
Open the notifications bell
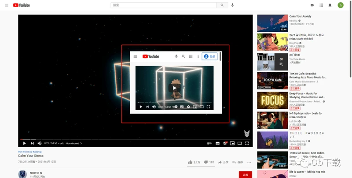click(330, 5)
